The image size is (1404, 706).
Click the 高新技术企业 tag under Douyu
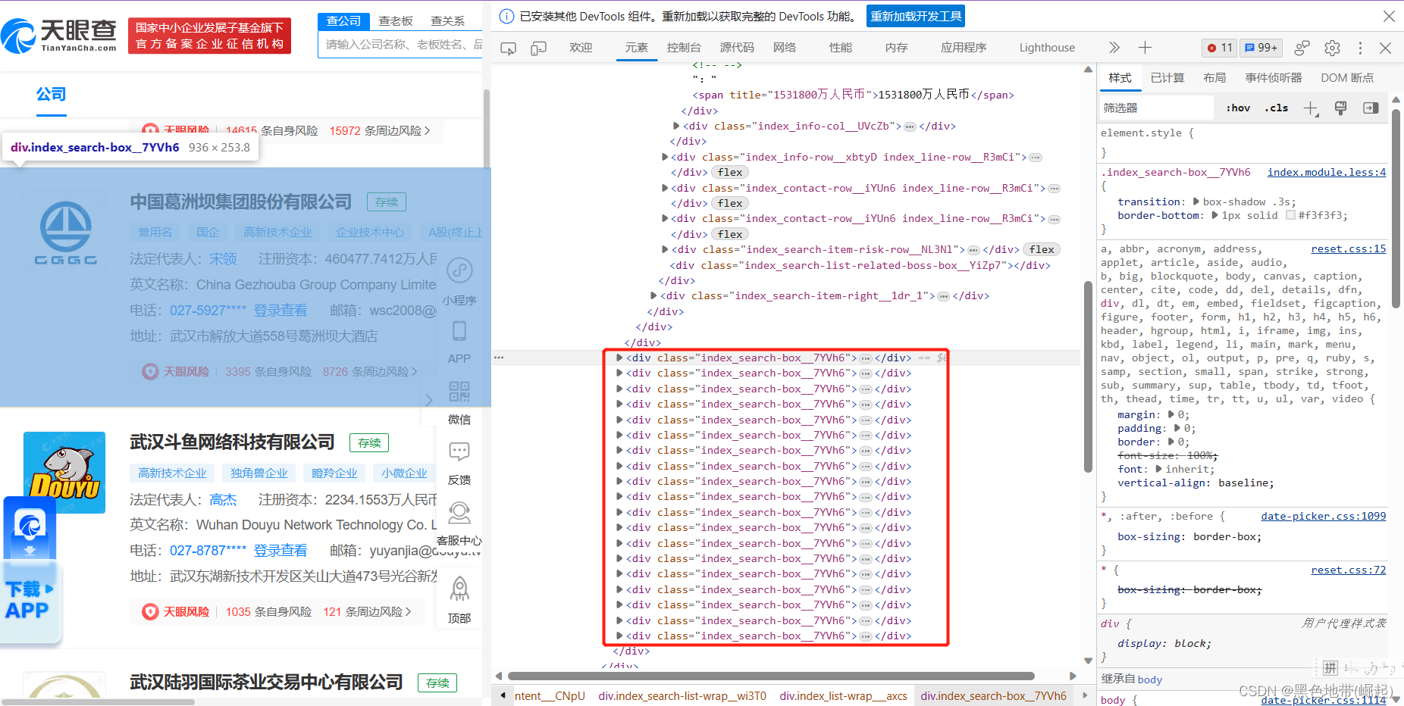click(x=172, y=473)
